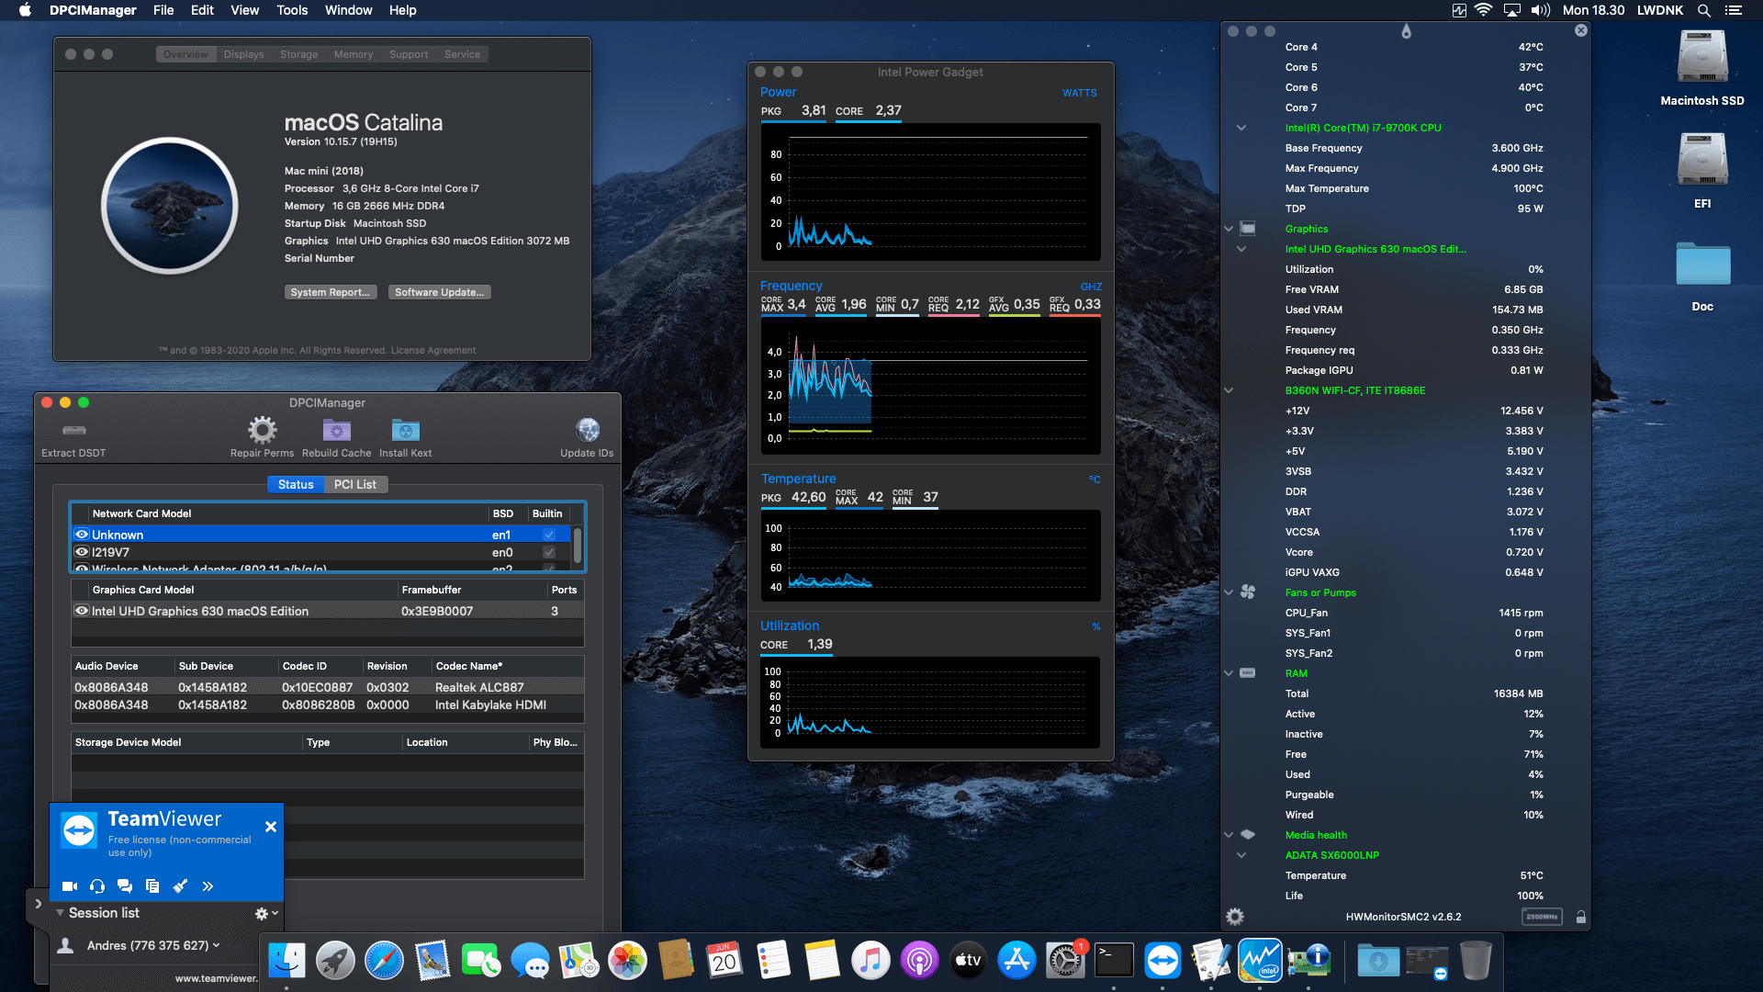The image size is (1763, 992).
Task: Open TeamViewer Dock icon
Action: point(1162,961)
